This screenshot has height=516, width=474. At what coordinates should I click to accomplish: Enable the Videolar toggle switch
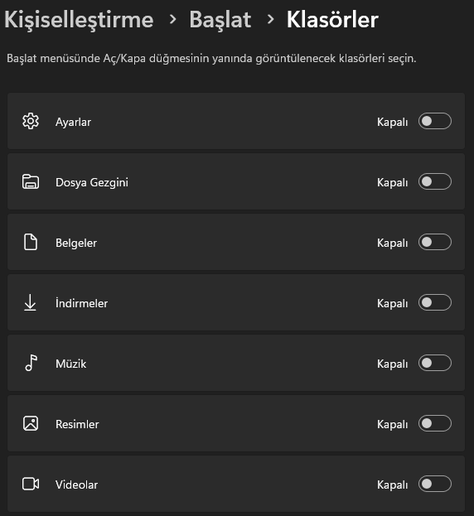435,484
